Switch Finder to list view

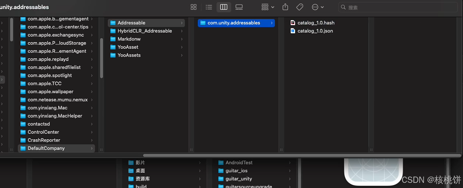[209, 7]
